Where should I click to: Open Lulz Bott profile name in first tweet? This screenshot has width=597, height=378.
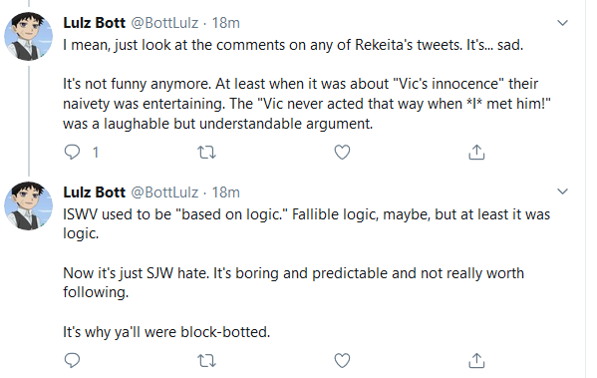94,23
